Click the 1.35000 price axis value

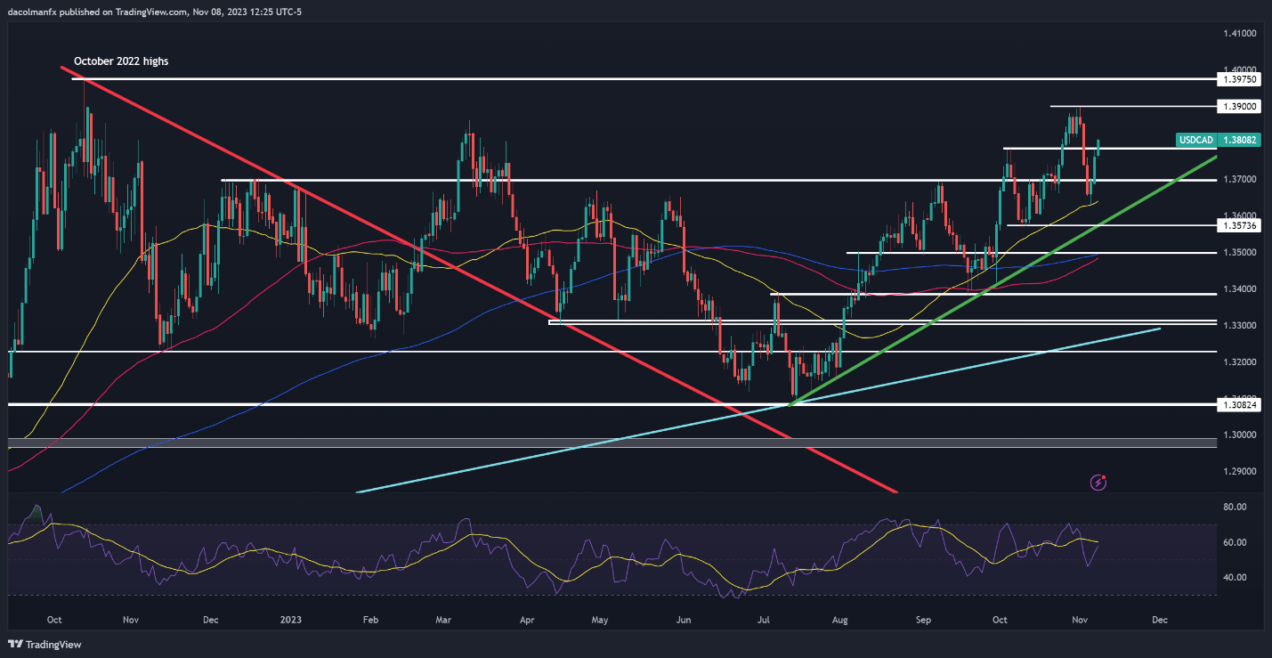(x=1239, y=252)
